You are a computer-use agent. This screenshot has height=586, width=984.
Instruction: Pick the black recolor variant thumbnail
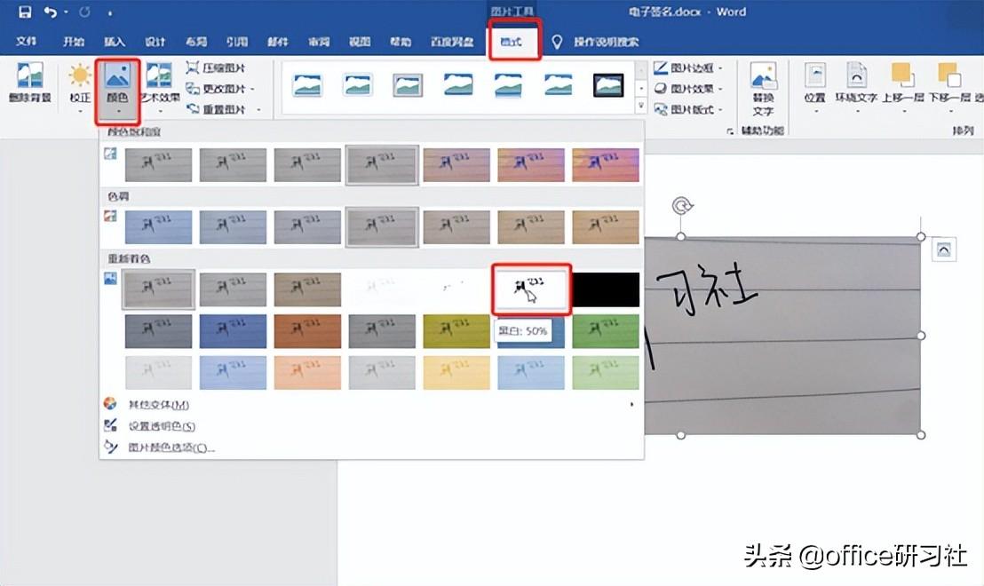click(x=606, y=288)
